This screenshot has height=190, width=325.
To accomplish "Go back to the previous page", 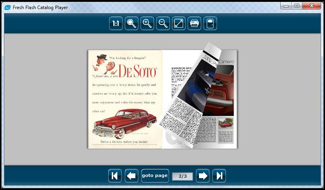I will tap(132, 176).
